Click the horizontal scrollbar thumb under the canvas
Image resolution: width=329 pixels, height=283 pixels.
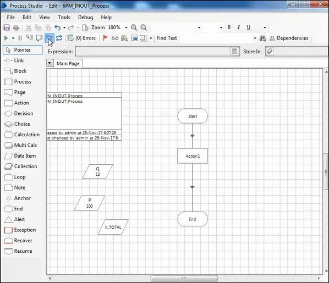click(184, 278)
